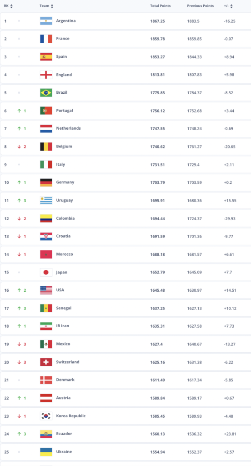This screenshot has width=251, height=466.
Task: Sort by the RK column arrows
Action: pos(11,6)
